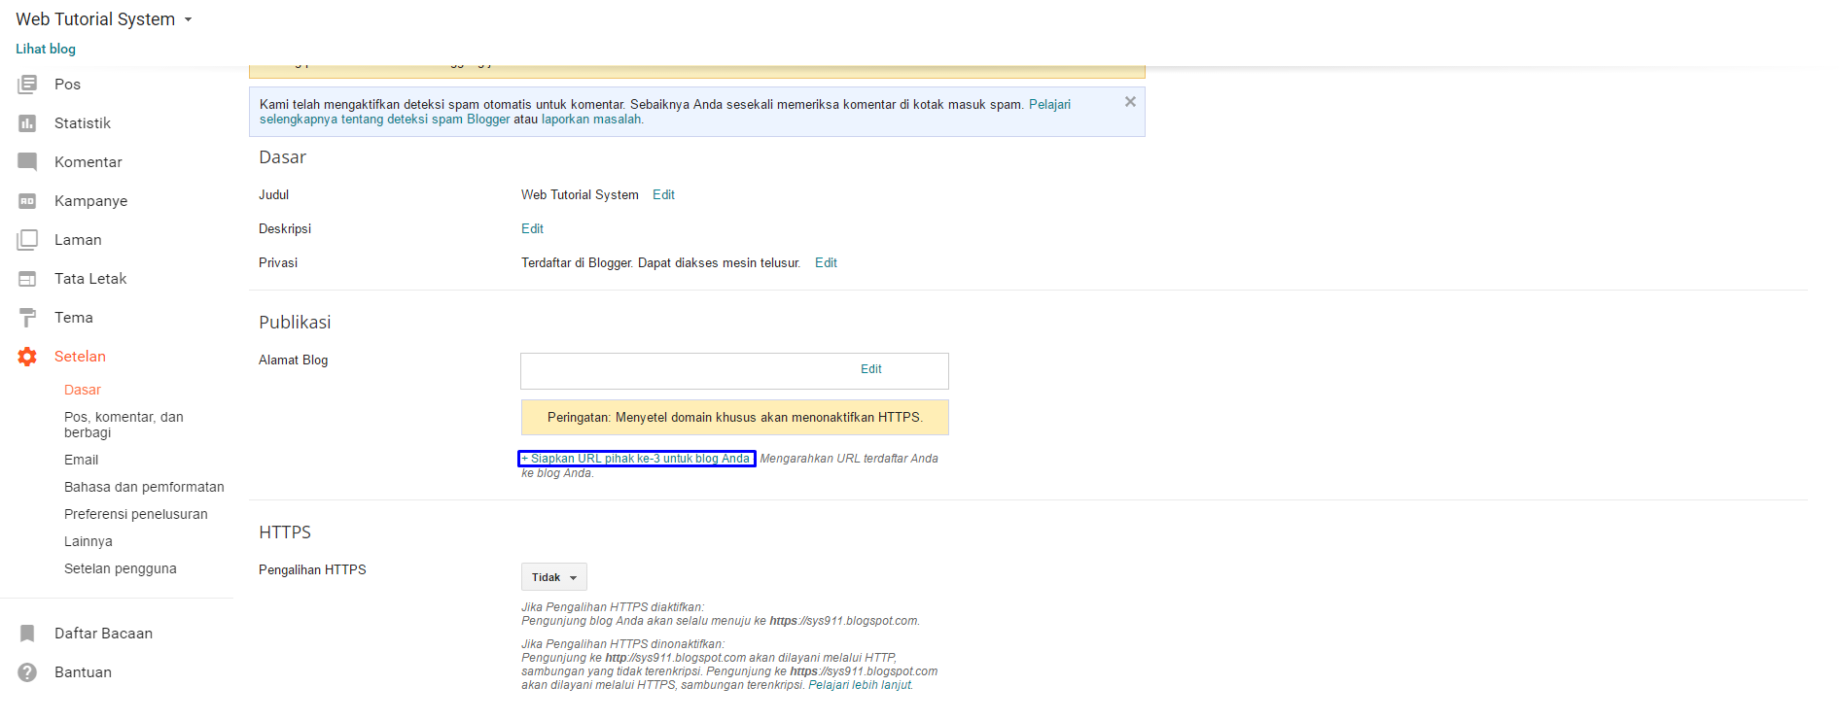Open the Web Tutorial System blog dropdown
Image resolution: width=1839 pixels, height=721 pixels.
click(x=188, y=19)
